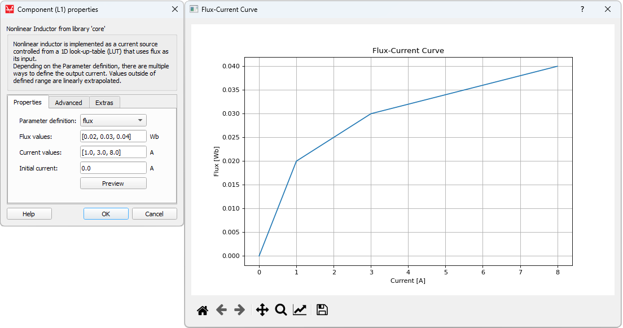Switch to the Advanced tab
Screen dimensions: 623x328
(x=68, y=102)
